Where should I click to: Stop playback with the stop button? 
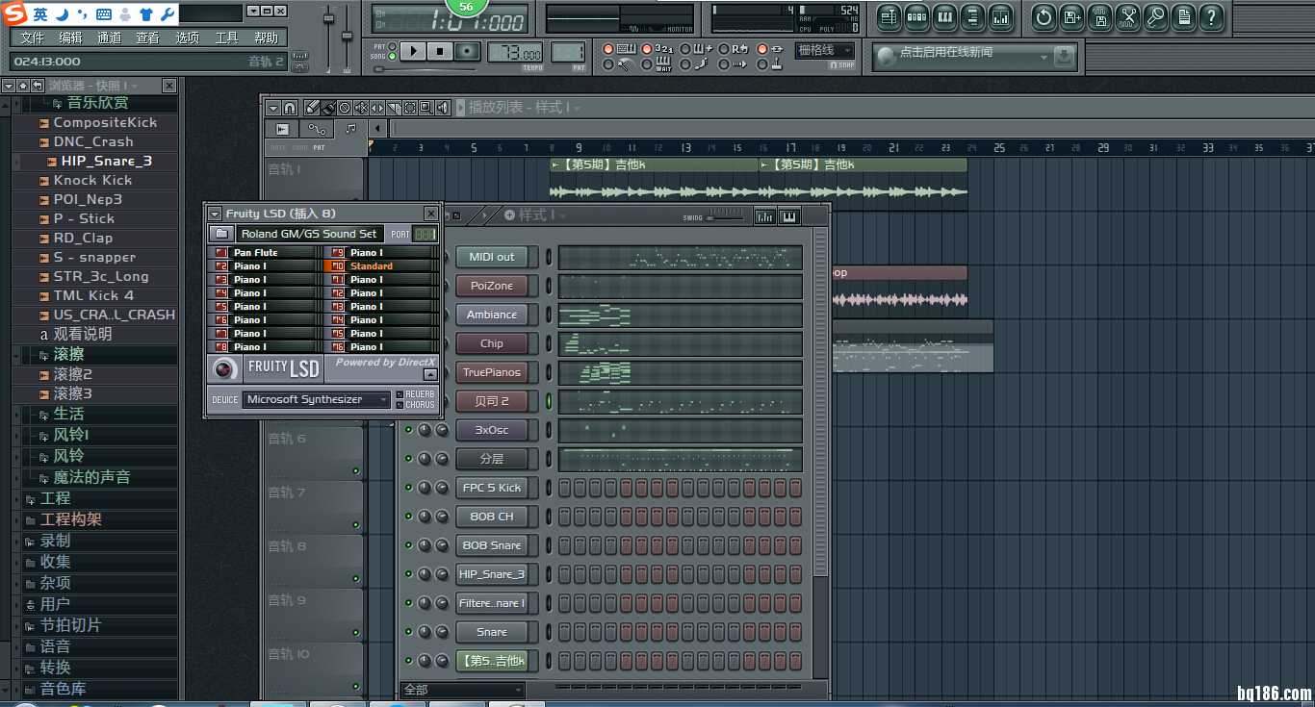click(x=440, y=51)
